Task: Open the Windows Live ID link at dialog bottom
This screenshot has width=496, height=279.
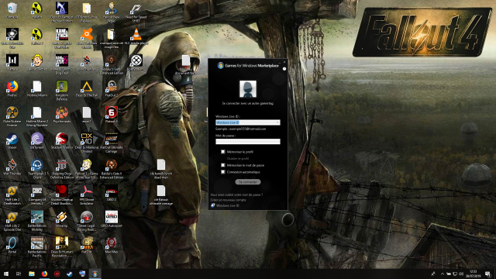Action: click(x=228, y=205)
